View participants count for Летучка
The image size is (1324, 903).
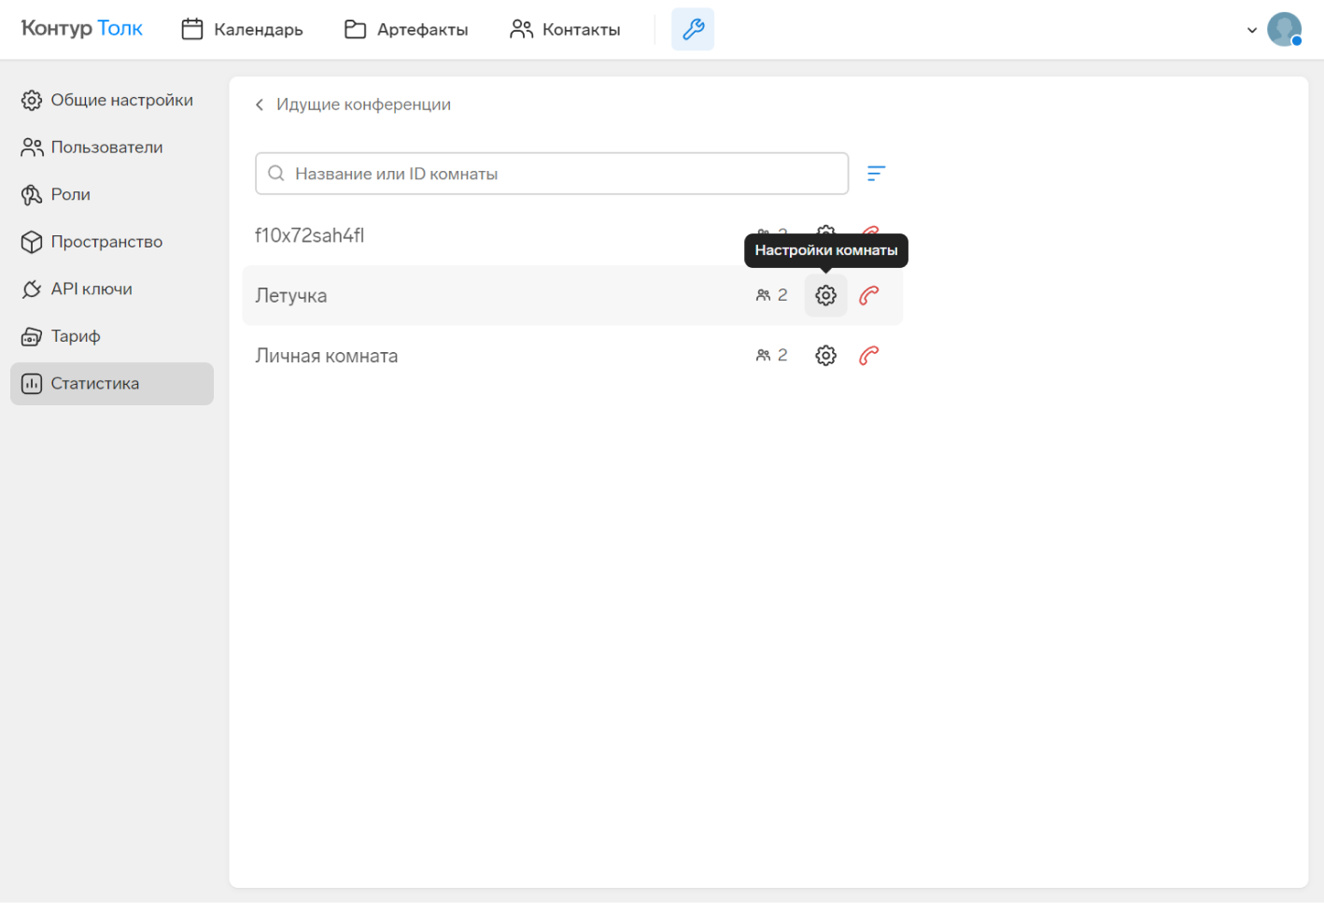(x=771, y=295)
